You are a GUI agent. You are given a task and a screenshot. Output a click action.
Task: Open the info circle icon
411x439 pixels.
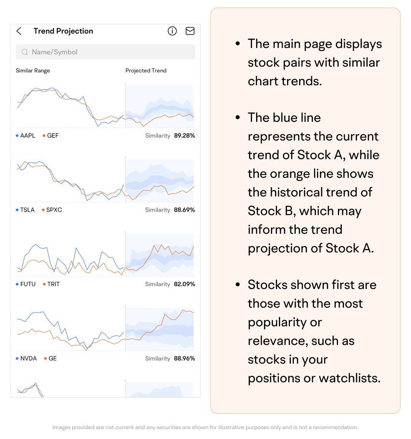(x=172, y=31)
